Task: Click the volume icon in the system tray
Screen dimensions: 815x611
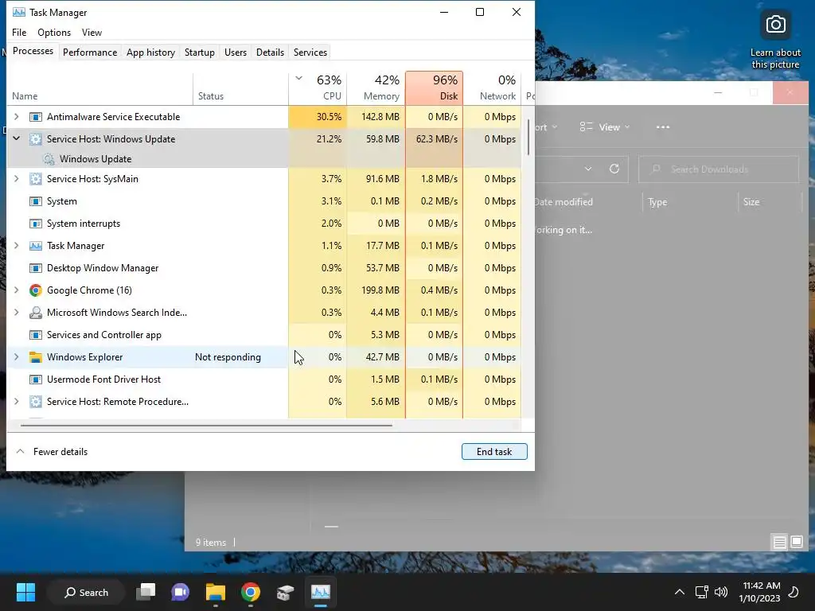Action: pos(721,592)
